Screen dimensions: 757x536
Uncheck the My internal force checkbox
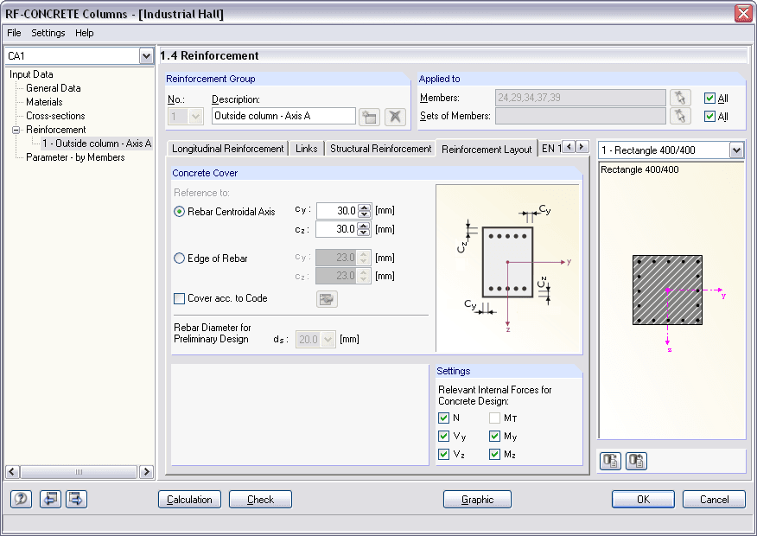494,436
